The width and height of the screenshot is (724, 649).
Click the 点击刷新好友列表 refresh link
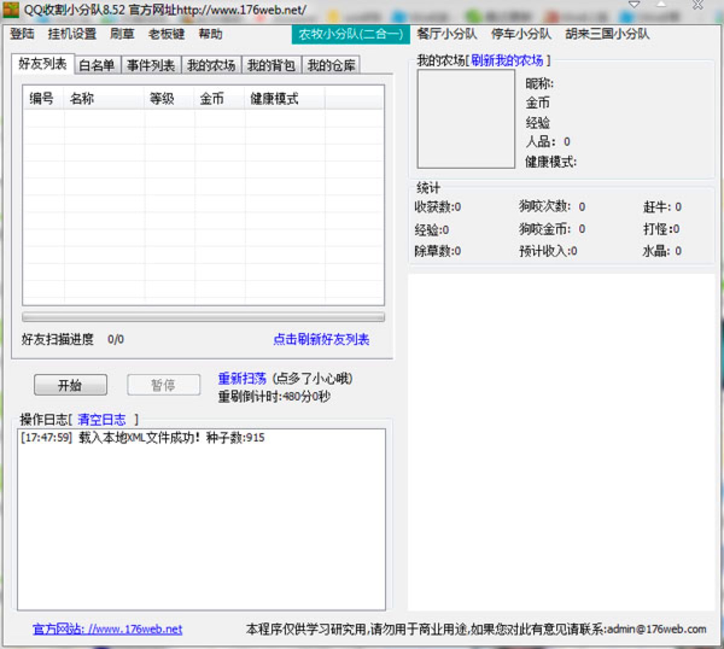click(x=321, y=340)
